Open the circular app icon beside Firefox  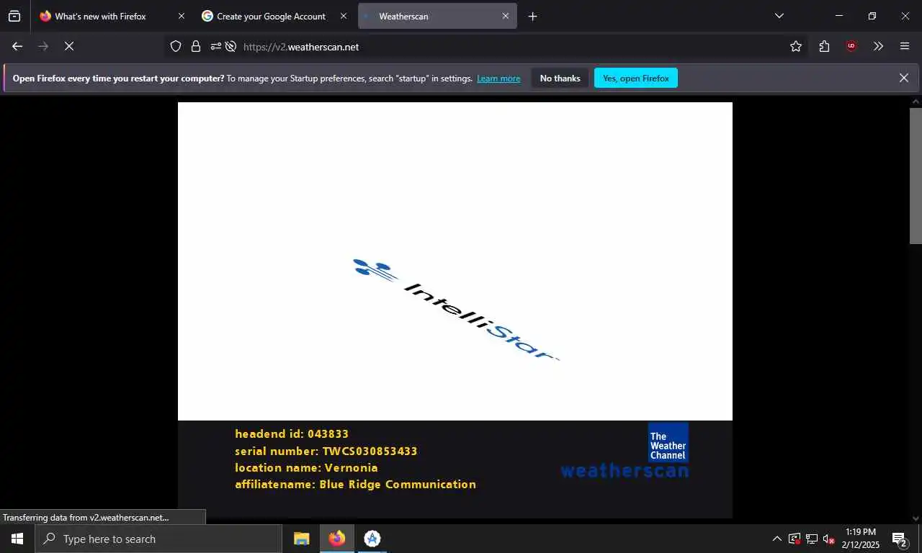click(x=372, y=539)
